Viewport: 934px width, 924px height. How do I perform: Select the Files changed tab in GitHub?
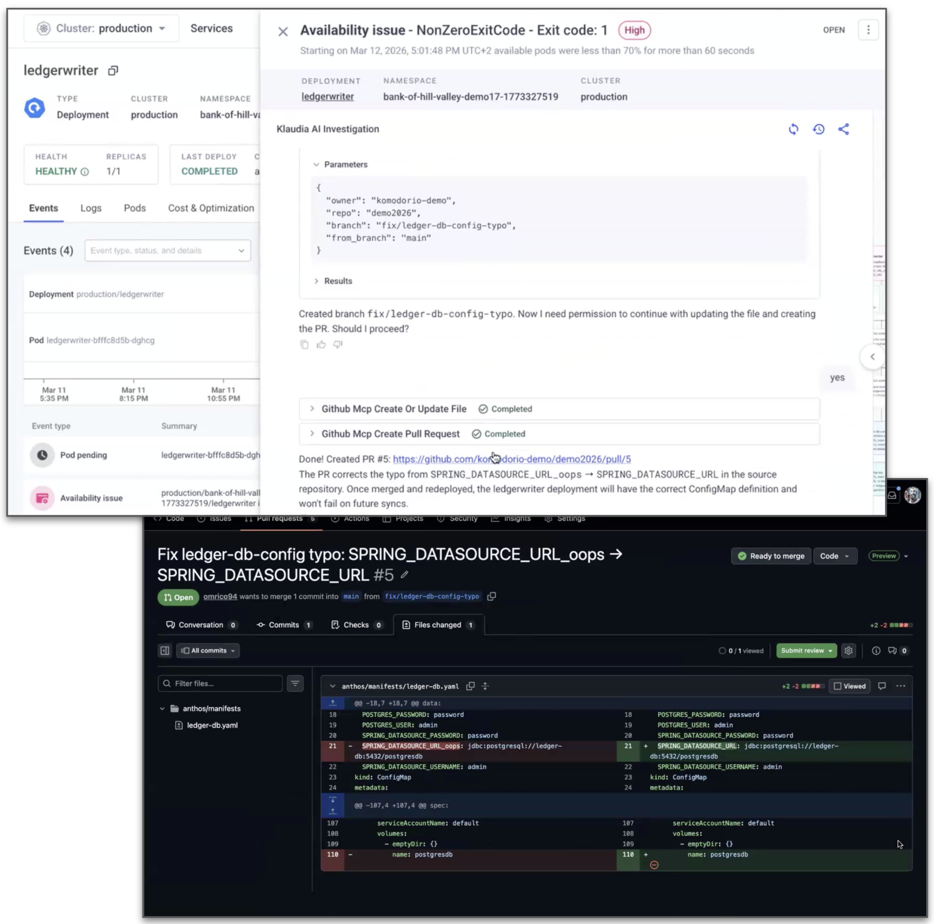439,625
